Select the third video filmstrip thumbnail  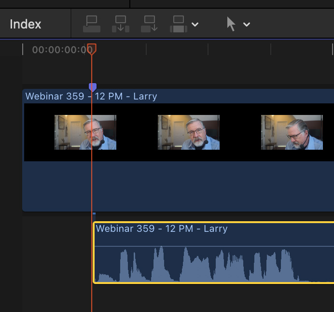point(292,132)
